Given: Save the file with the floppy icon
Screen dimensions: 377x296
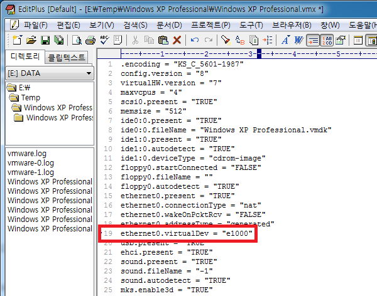Looking at the screenshot, I should (x=45, y=40).
